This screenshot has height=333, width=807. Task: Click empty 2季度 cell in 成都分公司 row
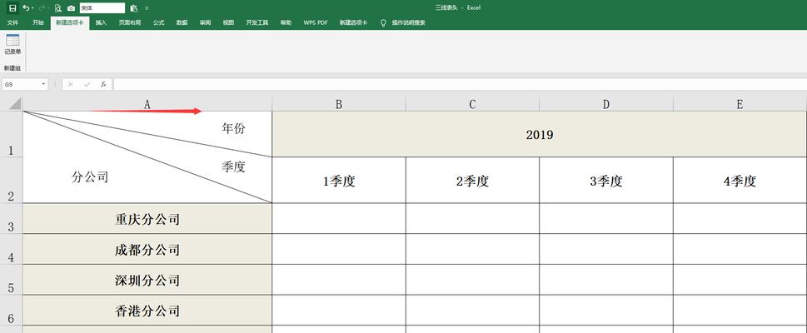[x=472, y=249]
